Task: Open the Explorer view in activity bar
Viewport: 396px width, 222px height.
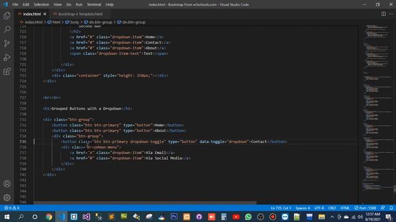Action: (7, 15)
